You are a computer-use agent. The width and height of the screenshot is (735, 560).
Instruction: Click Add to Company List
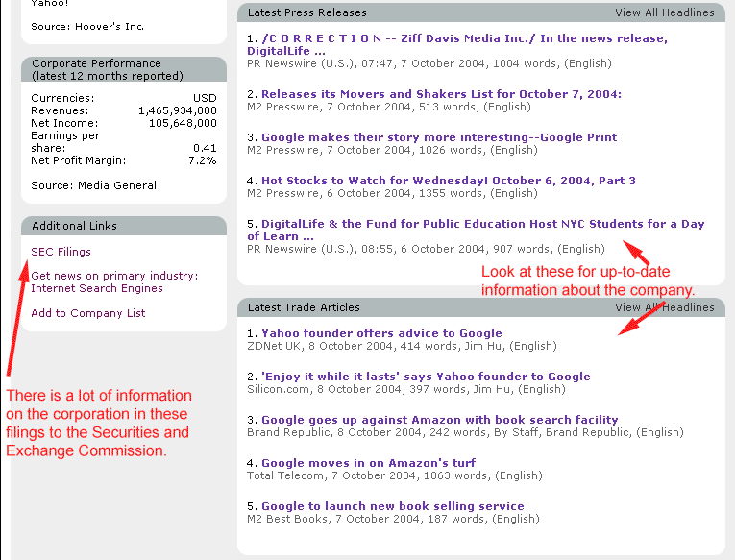87,313
